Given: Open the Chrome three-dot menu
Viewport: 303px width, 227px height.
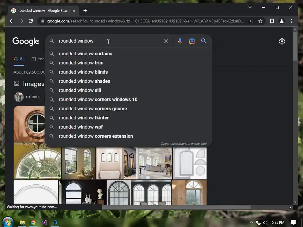Looking at the screenshot, I should click(x=291, y=21).
